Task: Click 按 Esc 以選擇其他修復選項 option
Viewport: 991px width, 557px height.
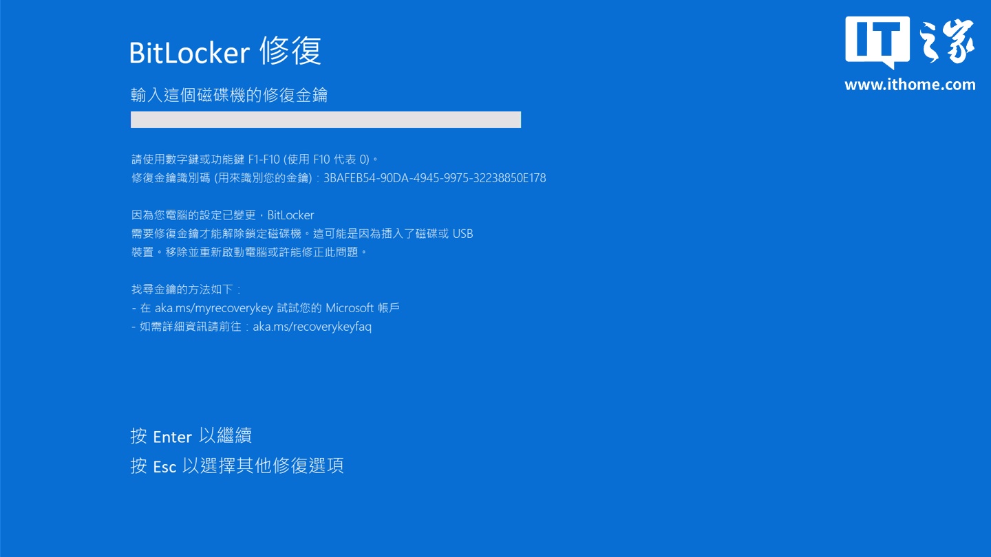Action: [x=237, y=466]
